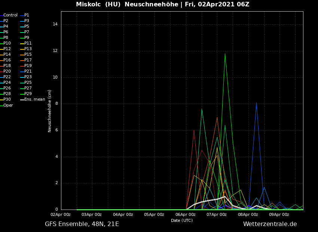The image size is (318, 232).
Task: Select the 02Apr 00z x-axis tick label
Action: [61, 215]
